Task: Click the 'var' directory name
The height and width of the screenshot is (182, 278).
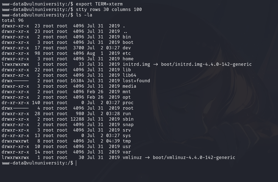Action: tap(127, 152)
